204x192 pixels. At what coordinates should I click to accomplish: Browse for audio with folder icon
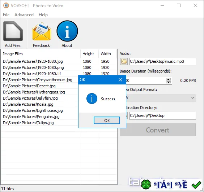(124, 61)
